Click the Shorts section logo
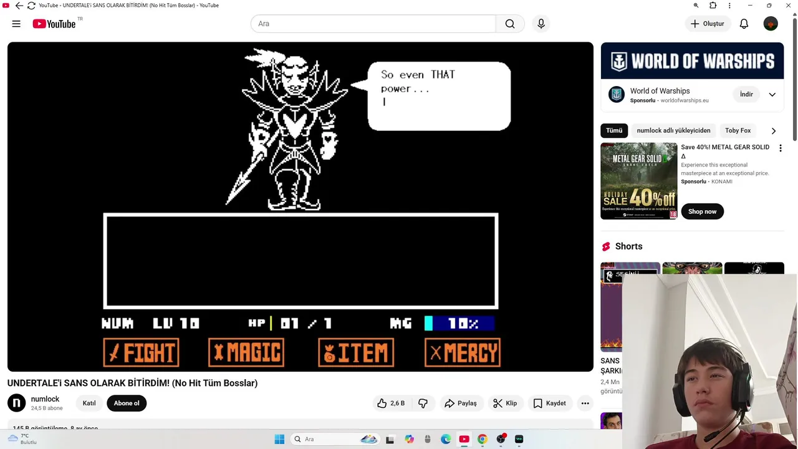The height and width of the screenshot is (449, 798). [606, 246]
